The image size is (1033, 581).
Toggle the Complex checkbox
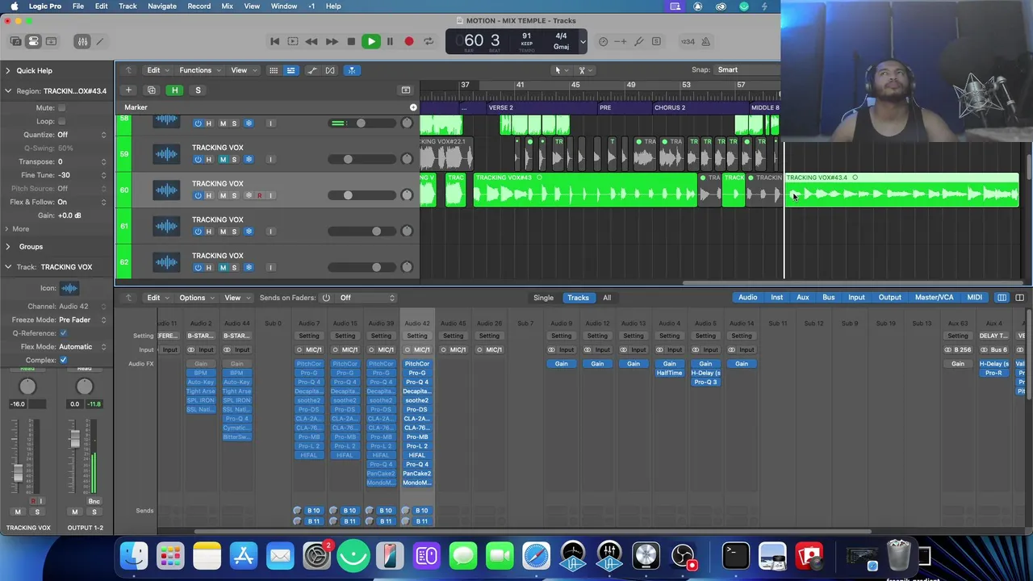pyautogui.click(x=63, y=360)
